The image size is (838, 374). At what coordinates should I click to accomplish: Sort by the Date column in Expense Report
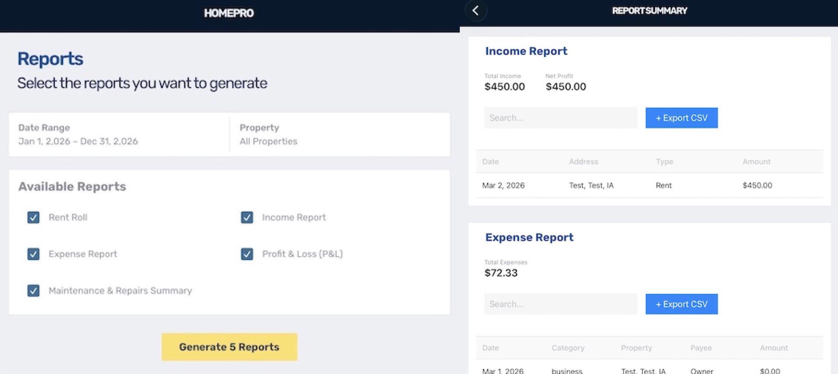coord(490,348)
